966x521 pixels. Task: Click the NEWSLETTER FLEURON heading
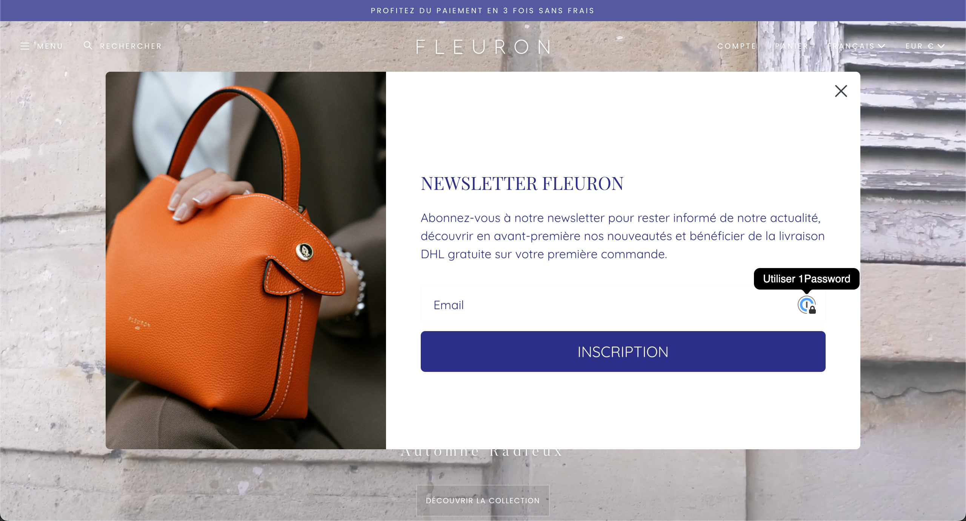coord(522,184)
